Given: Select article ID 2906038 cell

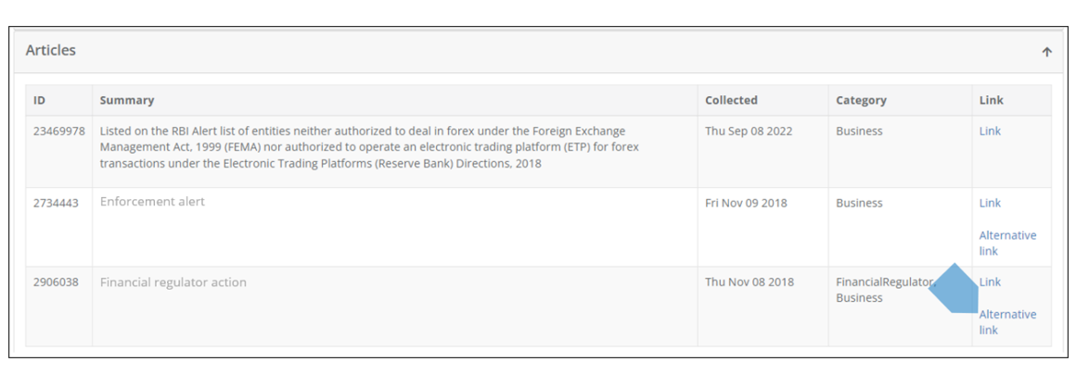Looking at the screenshot, I should [56, 281].
